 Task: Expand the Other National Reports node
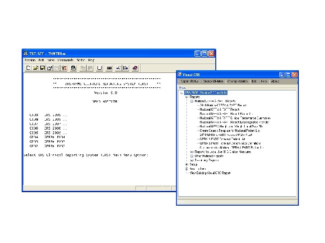(192, 156)
